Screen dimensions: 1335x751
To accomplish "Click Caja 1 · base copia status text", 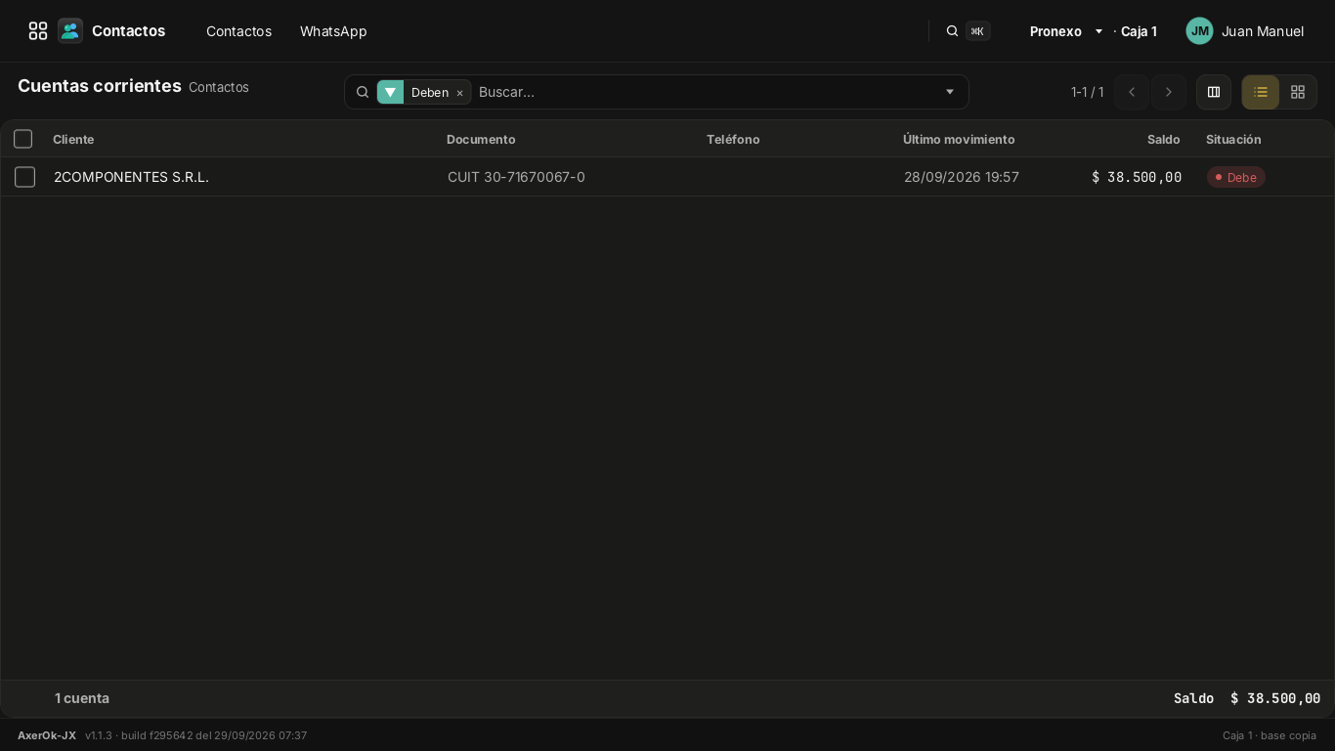I will (x=1270, y=735).
